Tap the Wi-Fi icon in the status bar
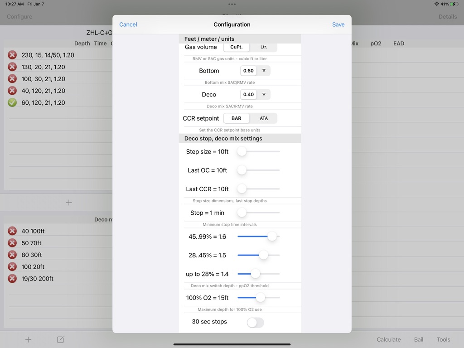Image resolution: width=464 pixels, height=348 pixels. coord(436,4)
